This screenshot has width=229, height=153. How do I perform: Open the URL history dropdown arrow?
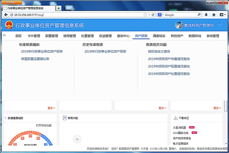pos(149,15)
